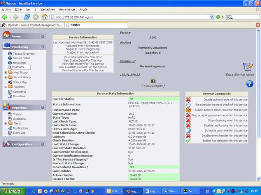Open View Notifications For This Service link

pyautogui.click(x=83, y=71)
